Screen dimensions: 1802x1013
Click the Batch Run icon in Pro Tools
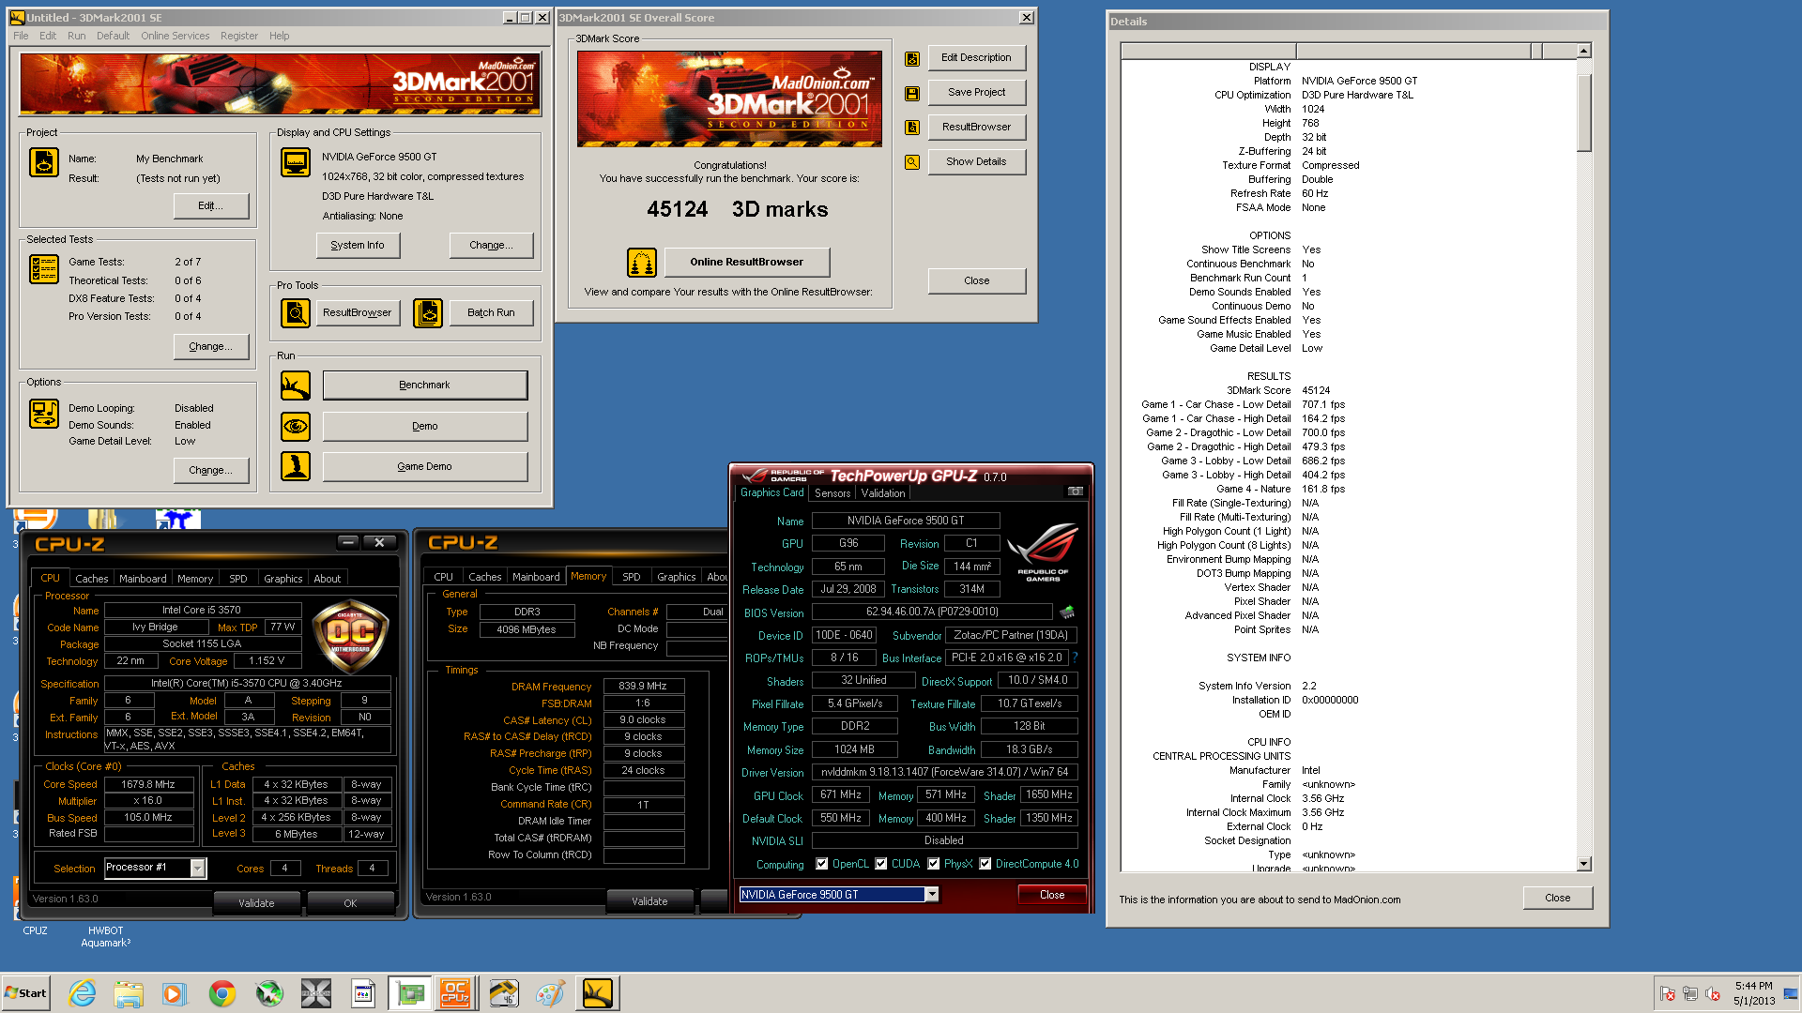pos(428,312)
